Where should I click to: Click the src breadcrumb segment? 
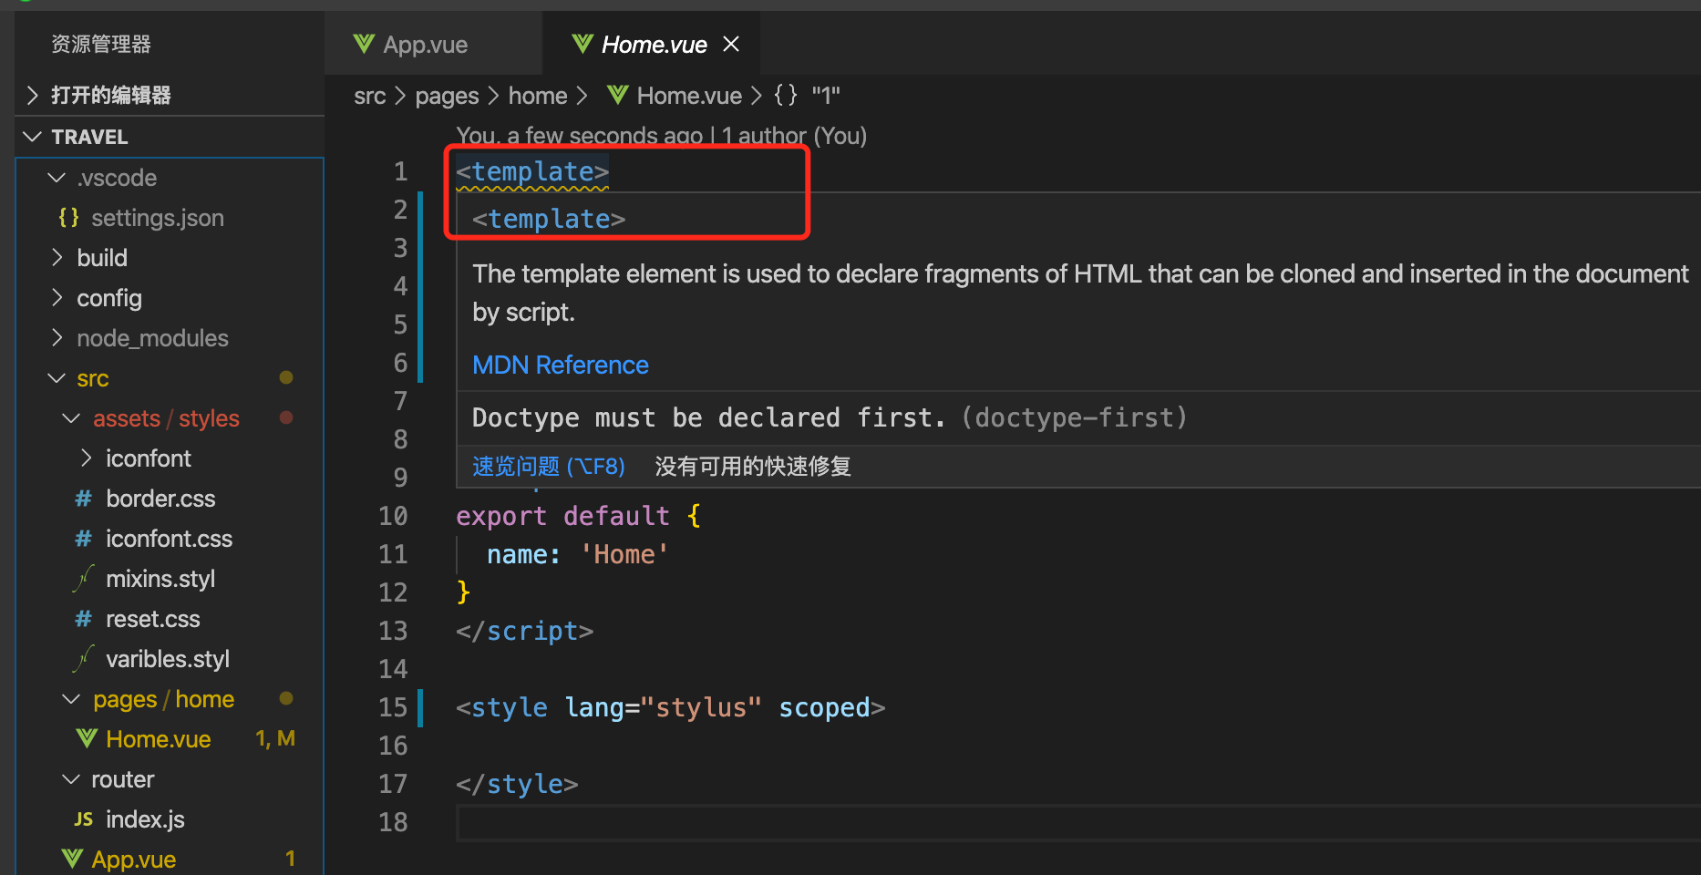370,96
